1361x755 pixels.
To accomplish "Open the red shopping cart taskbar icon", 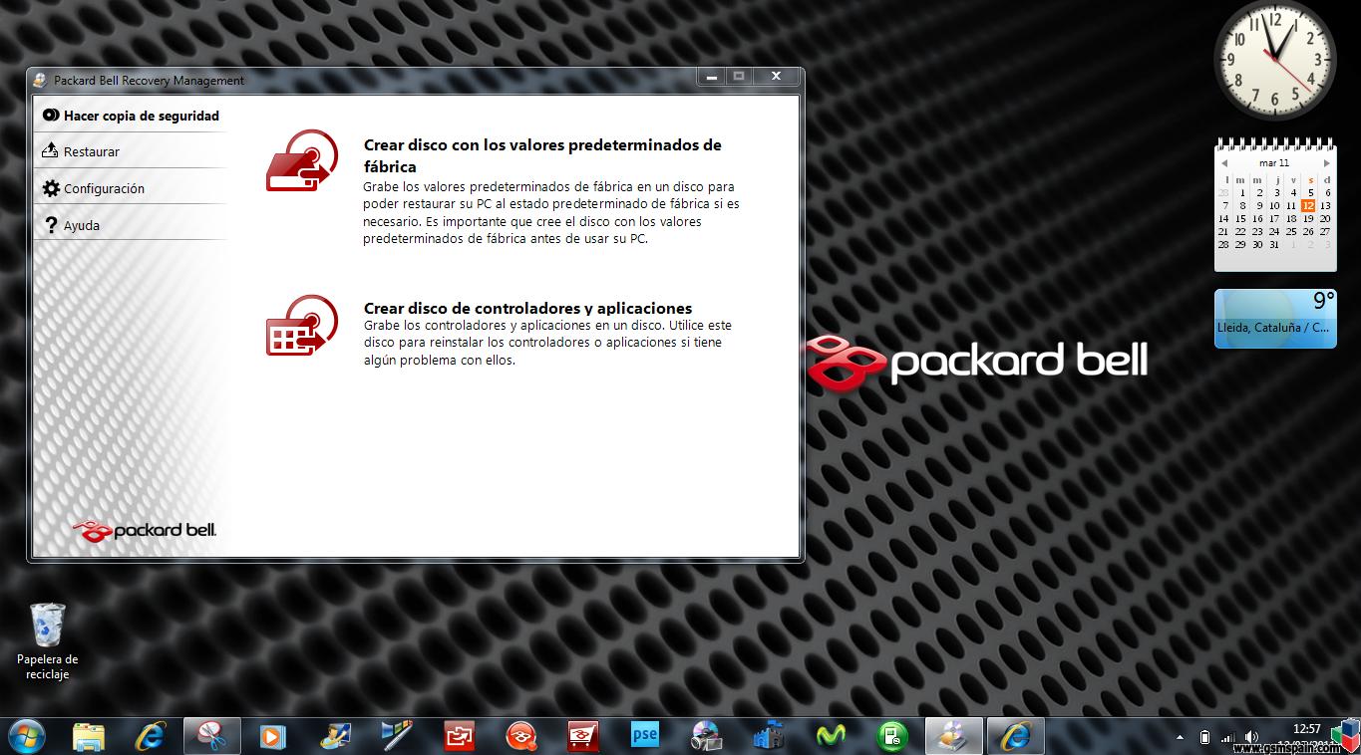I will coord(583,736).
